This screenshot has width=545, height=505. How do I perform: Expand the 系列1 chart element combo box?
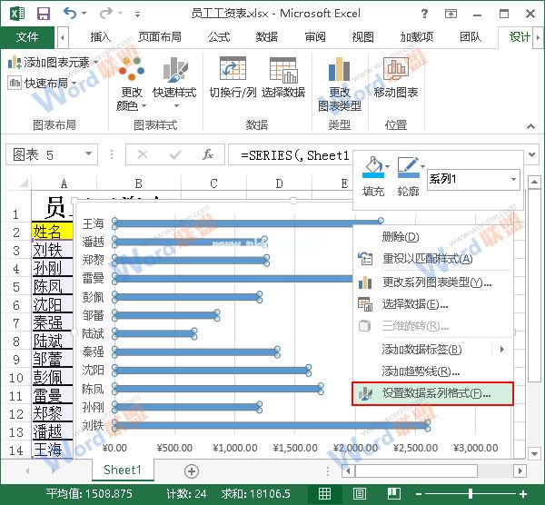[x=513, y=180]
